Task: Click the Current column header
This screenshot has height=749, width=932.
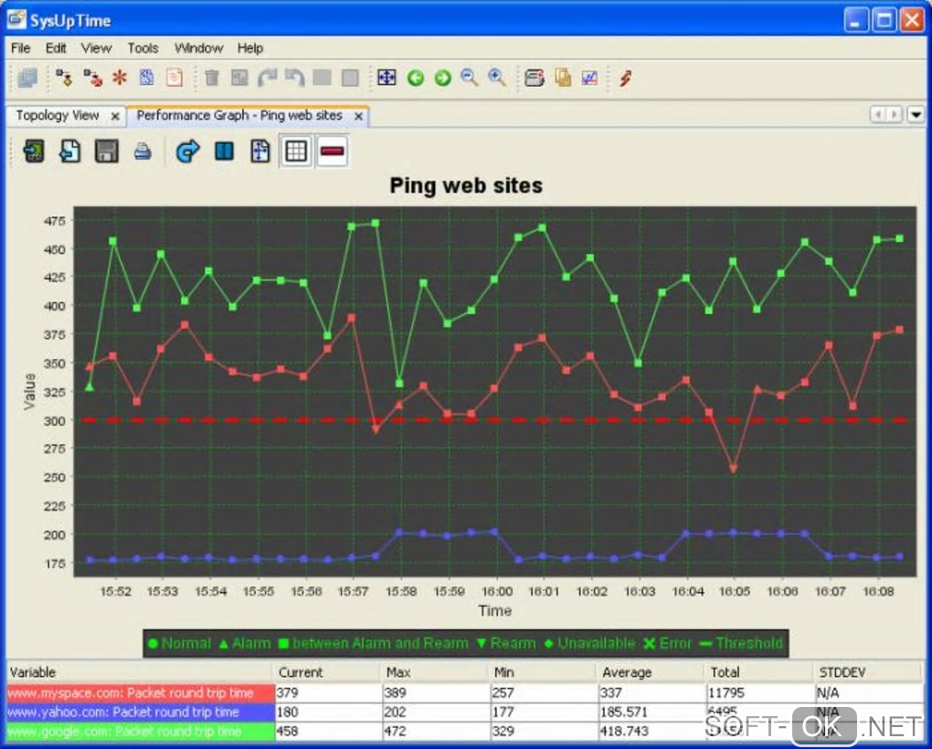Action: pyautogui.click(x=327, y=672)
